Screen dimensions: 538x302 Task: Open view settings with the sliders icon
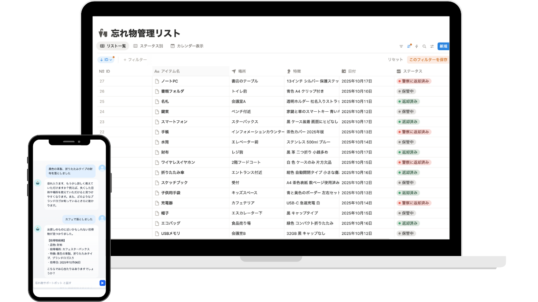click(x=432, y=46)
